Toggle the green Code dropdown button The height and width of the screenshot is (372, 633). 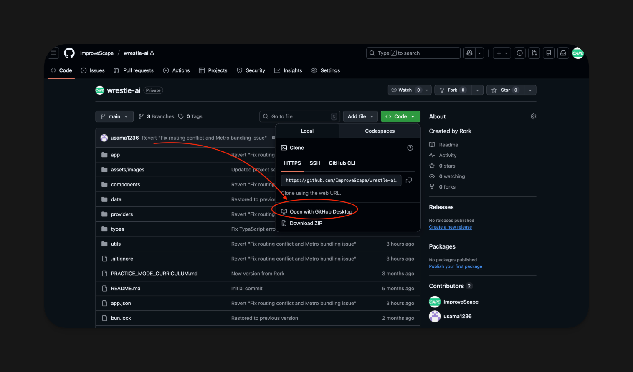[x=400, y=116]
